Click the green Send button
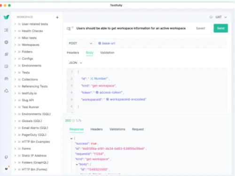Viewport: 235px width, 176px height. click(220, 28)
